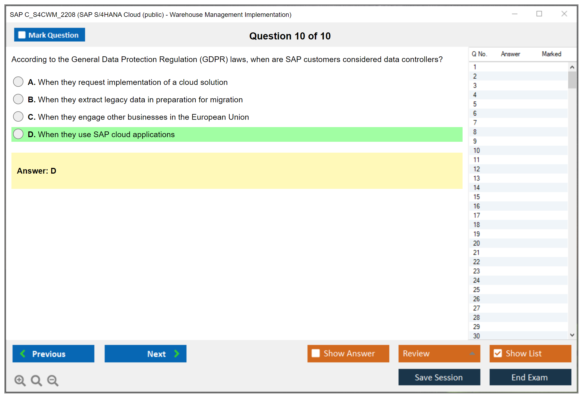
Task: Click the reset zoom magnifier icon
Action: coord(36,380)
